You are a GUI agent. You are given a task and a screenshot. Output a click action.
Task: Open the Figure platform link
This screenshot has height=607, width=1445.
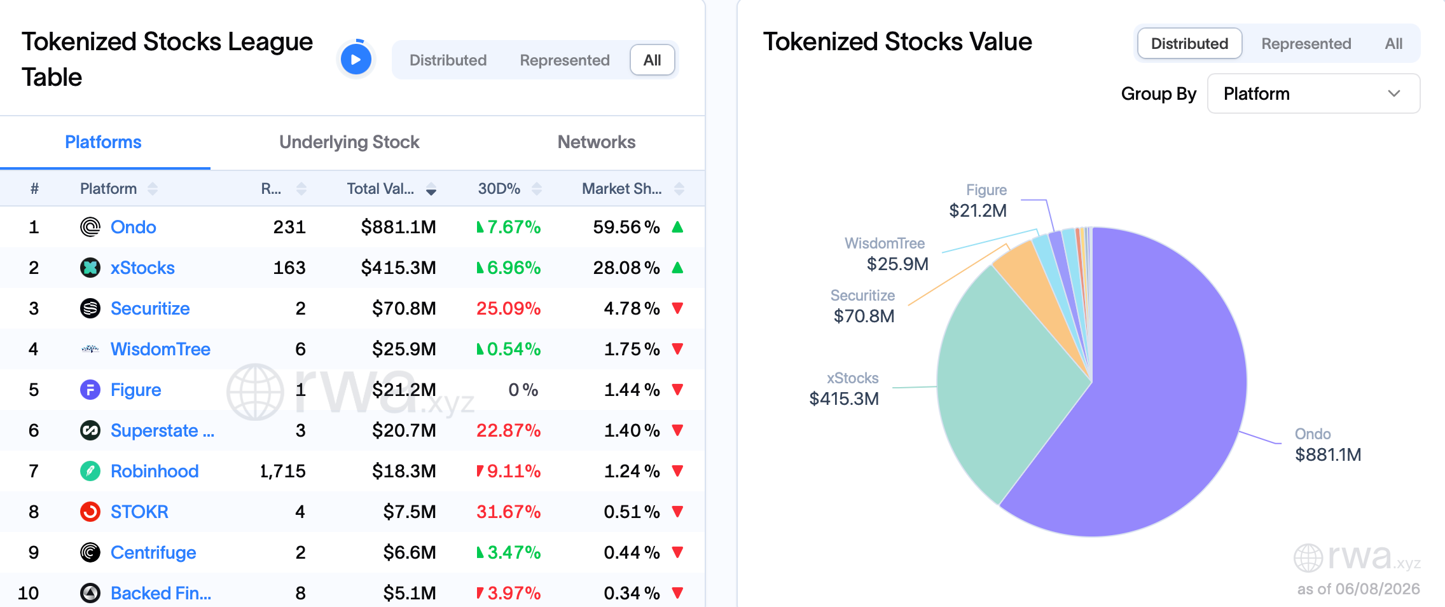point(135,390)
